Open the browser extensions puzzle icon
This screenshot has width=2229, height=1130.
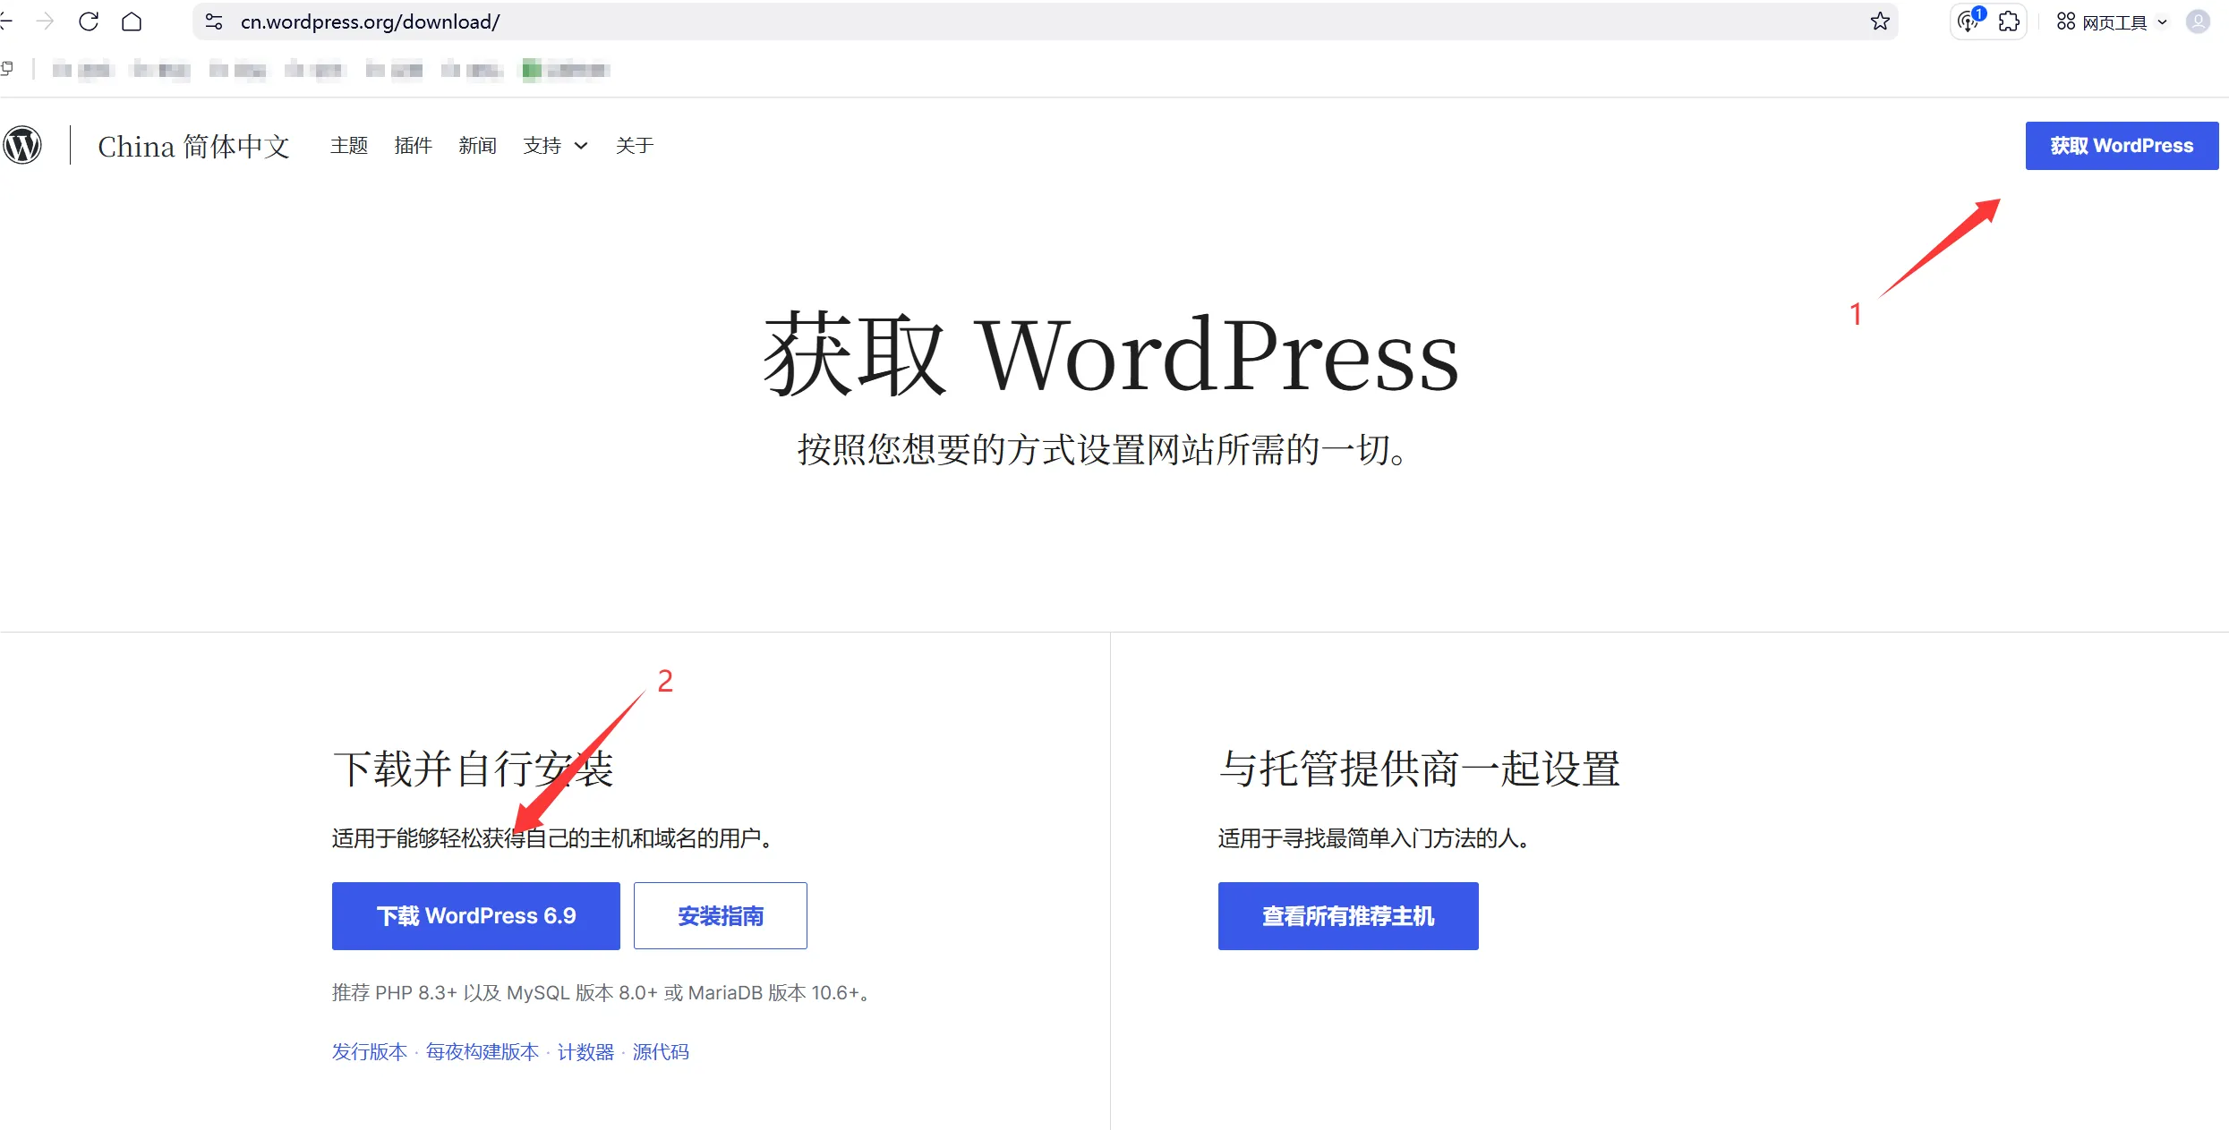pyautogui.click(x=2010, y=21)
